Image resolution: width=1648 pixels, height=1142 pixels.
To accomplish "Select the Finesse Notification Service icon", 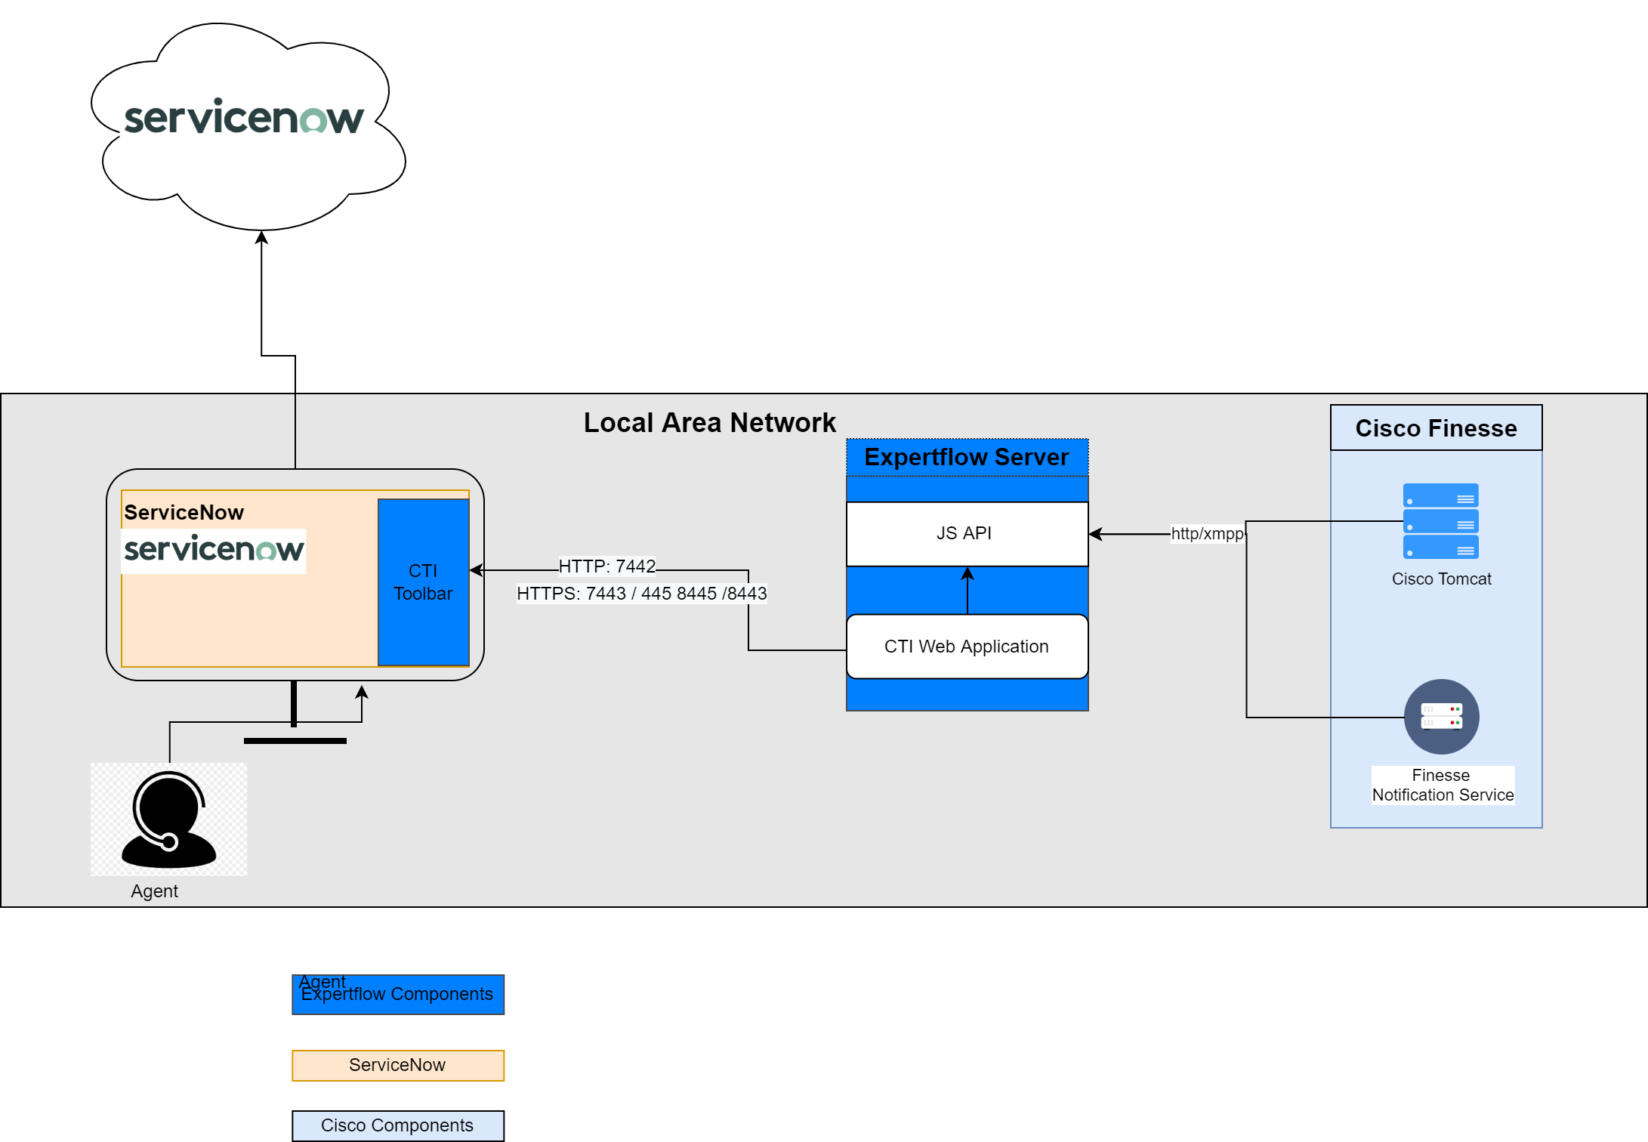I will pyautogui.click(x=1441, y=716).
